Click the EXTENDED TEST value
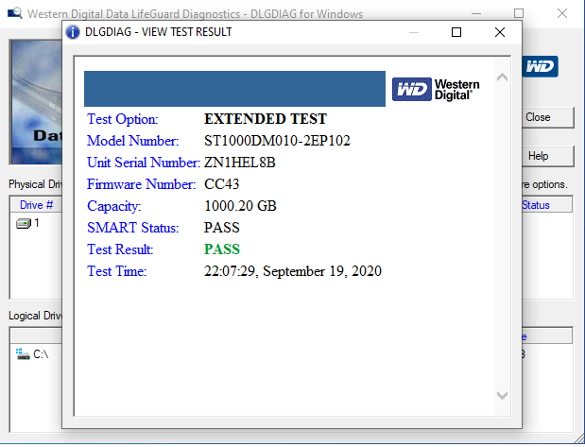This screenshot has height=447, width=585. click(x=266, y=119)
